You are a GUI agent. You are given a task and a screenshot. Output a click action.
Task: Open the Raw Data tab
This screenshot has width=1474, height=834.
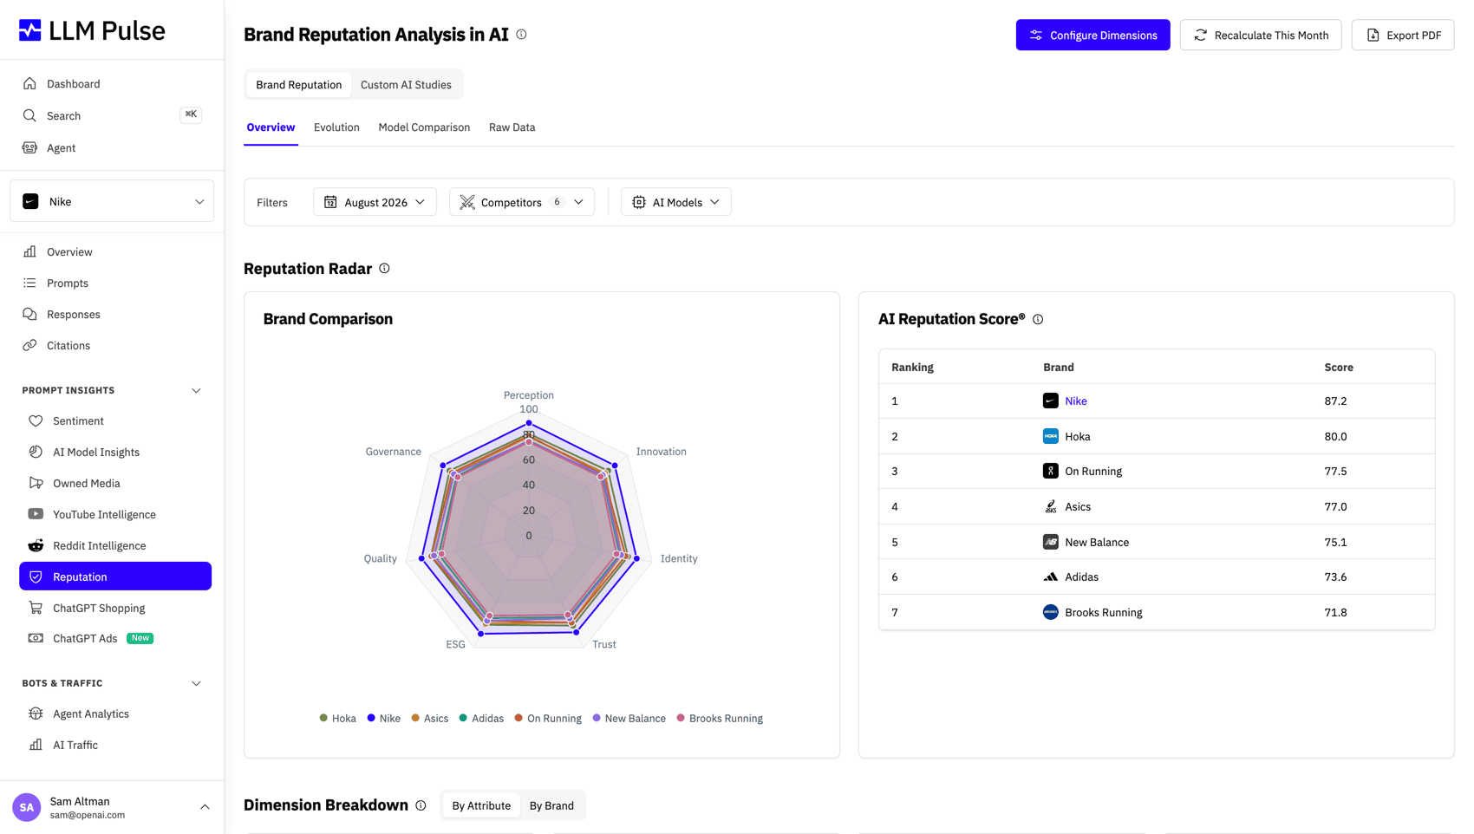(512, 128)
